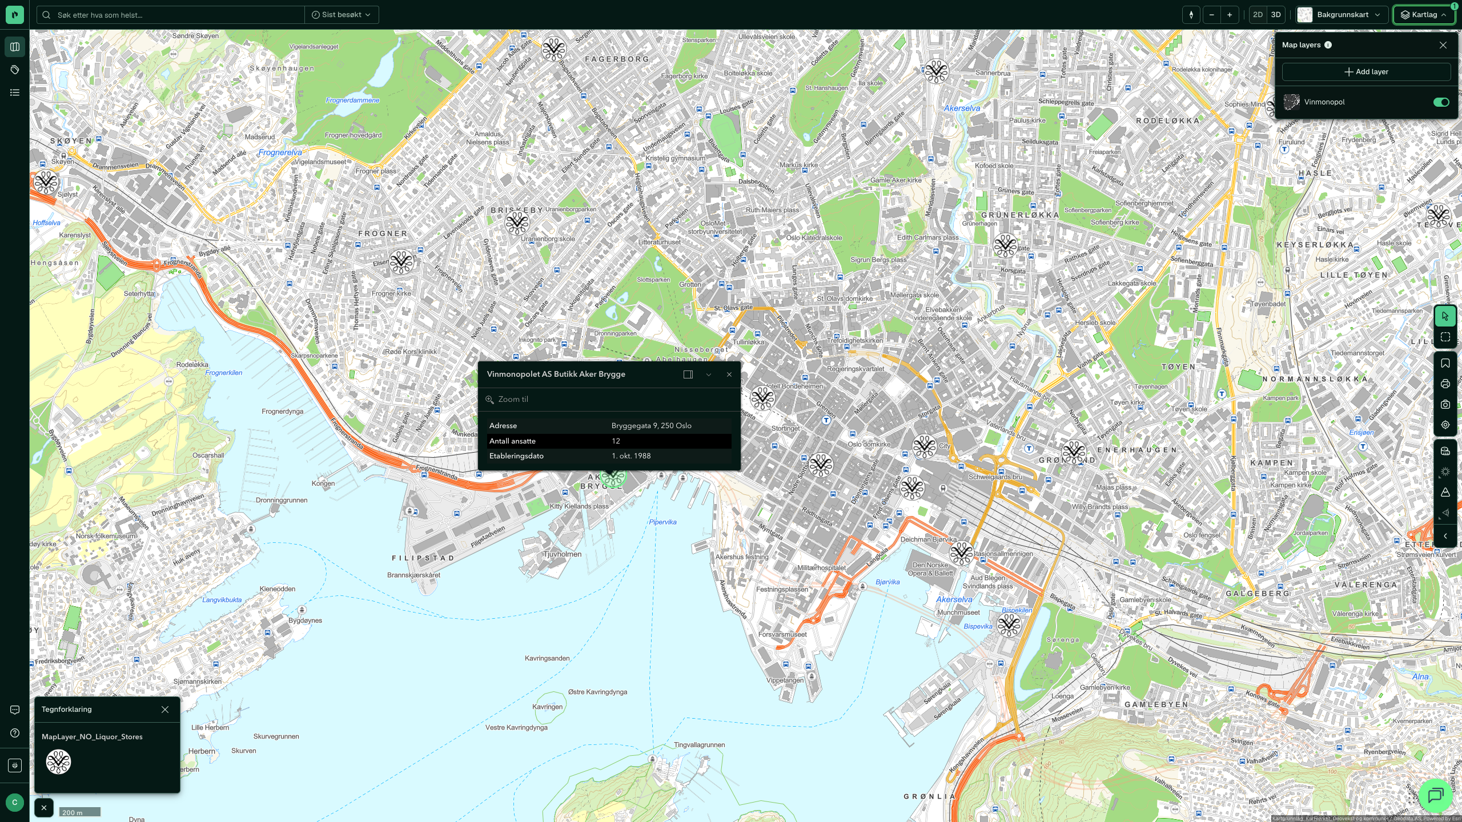Click the liquor store symbol in the legend
The width and height of the screenshot is (1462, 822).
(58, 762)
